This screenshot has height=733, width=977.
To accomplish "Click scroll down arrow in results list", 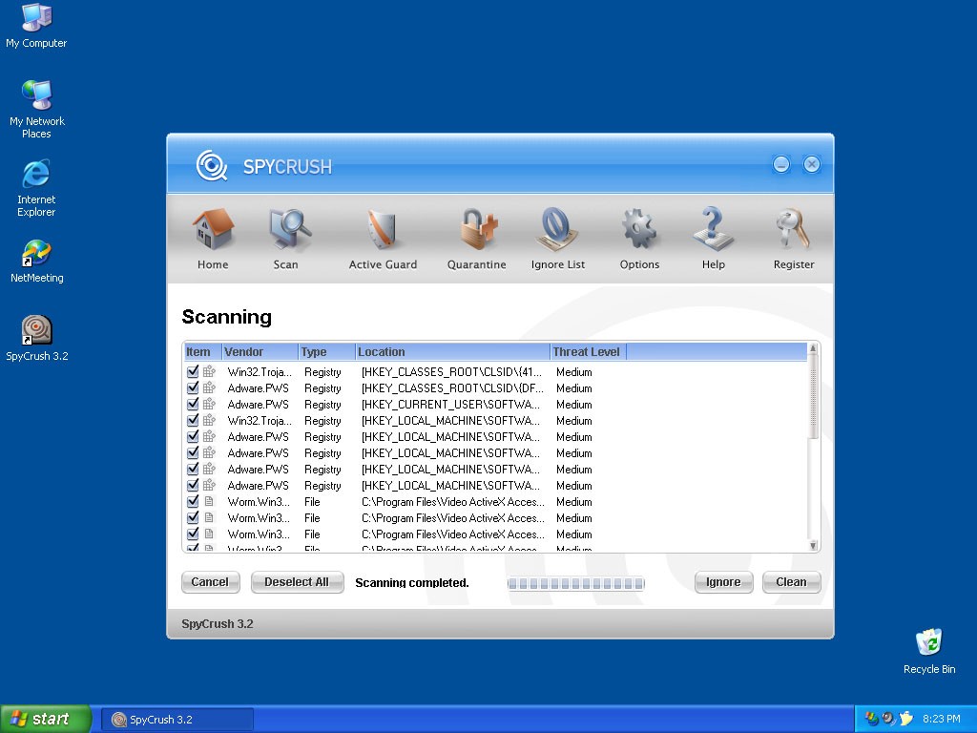I will (x=814, y=546).
